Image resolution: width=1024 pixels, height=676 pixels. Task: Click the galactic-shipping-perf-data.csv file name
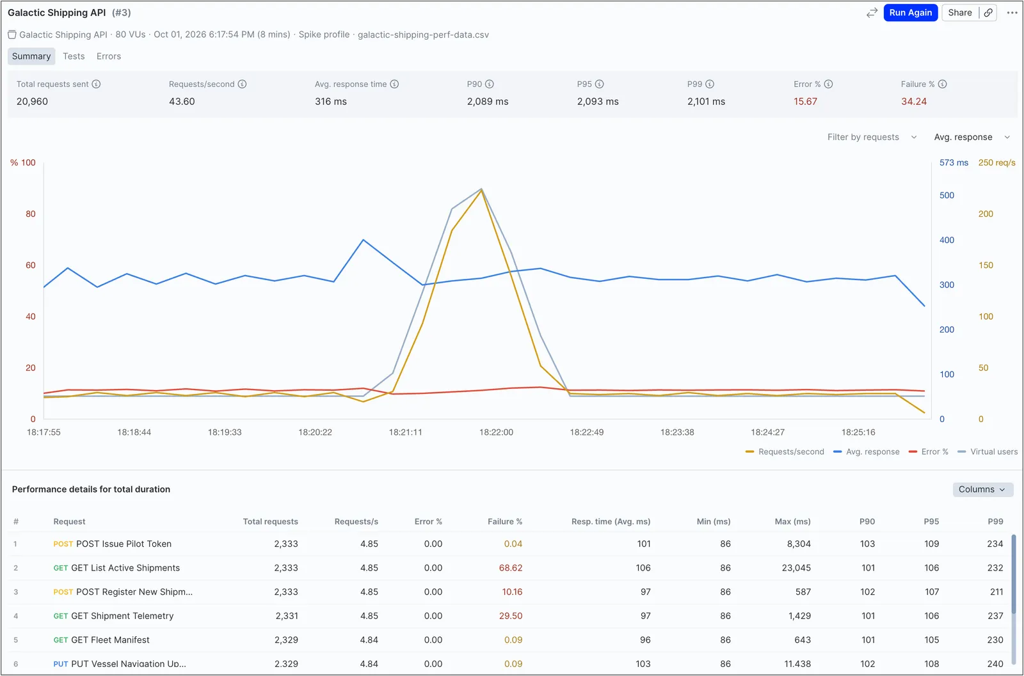click(x=423, y=35)
